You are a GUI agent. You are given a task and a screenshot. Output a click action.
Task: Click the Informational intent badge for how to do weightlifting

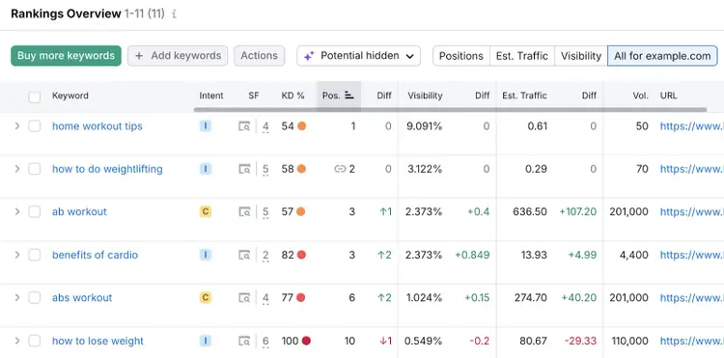[x=206, y=169]
